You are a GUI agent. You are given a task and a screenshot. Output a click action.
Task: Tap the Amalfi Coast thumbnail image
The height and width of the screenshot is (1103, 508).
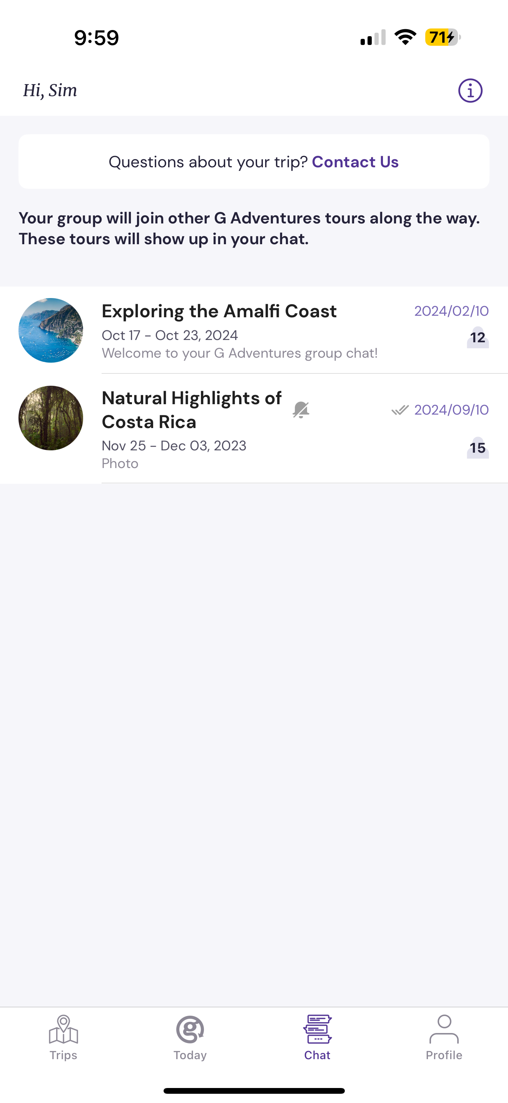tap(51, 330)
